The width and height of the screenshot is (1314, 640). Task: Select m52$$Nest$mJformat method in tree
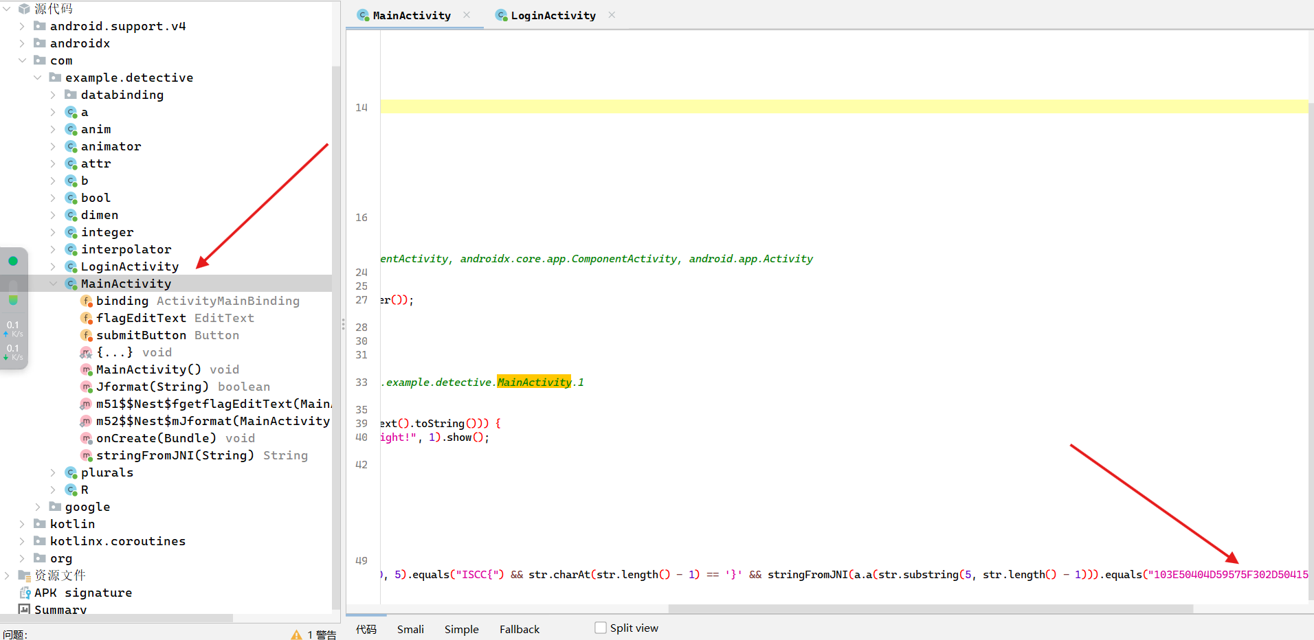[x=214, y=421]
